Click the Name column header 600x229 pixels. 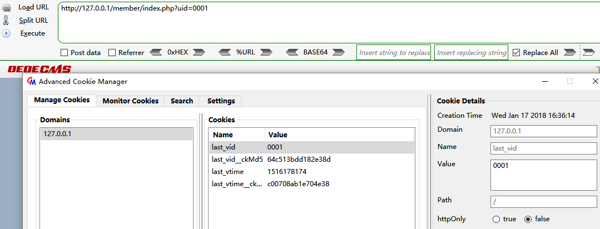pyautogui.click(x=237, y=135)
